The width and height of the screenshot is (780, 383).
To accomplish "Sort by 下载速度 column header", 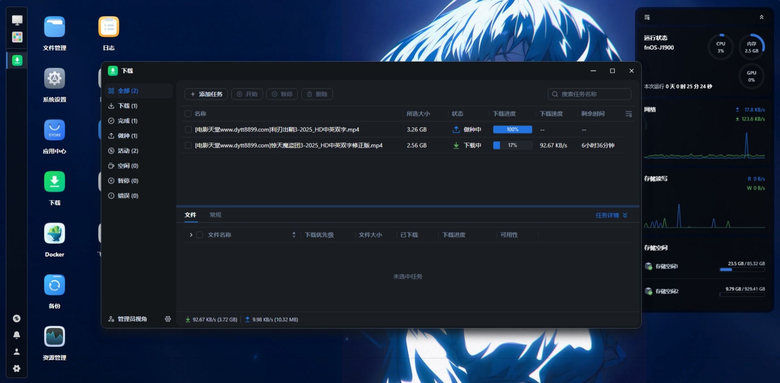I will 551,114.
